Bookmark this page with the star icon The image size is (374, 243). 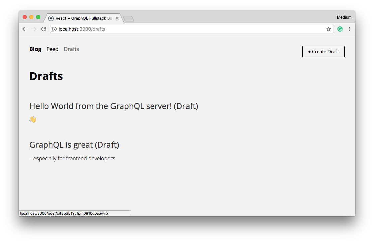[329, 29]
